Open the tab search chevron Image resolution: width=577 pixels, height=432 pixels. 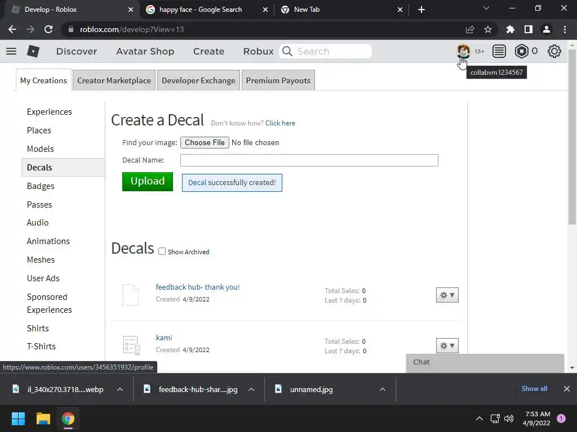coord(486,8)
